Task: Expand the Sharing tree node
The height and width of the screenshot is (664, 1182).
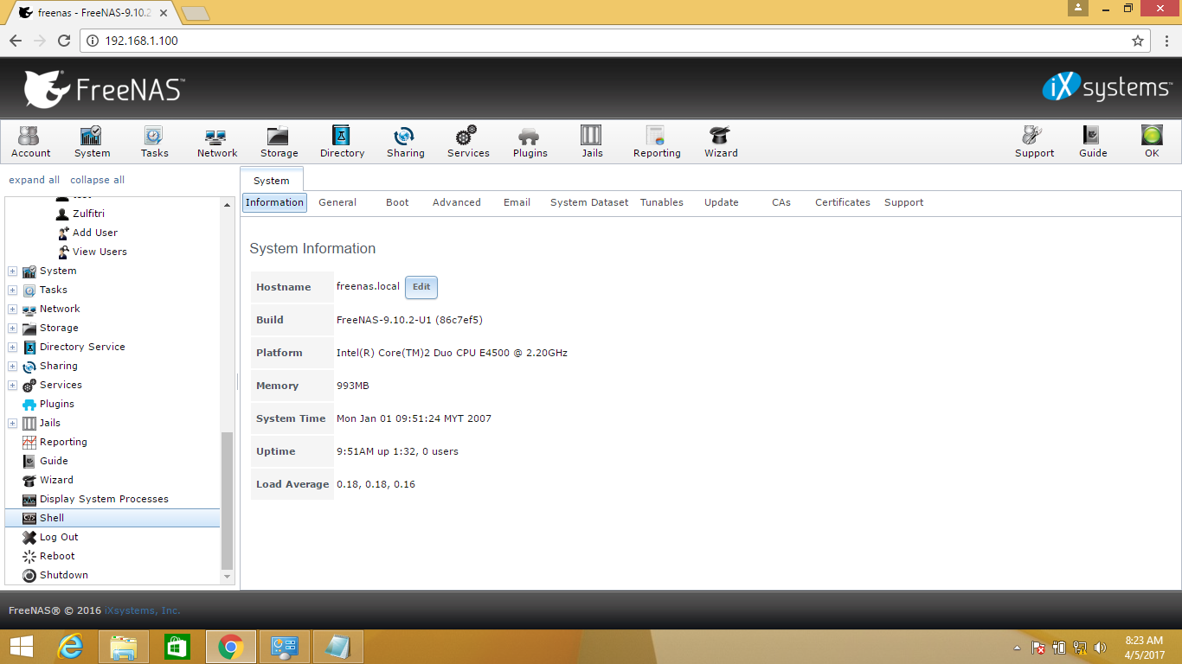Action: (x=12, y=366)
